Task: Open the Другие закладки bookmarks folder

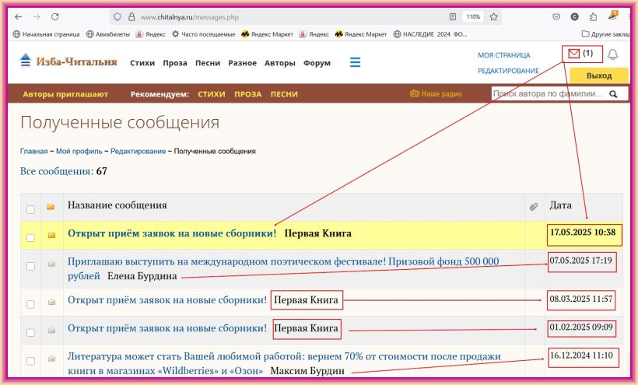Action: 606,34
